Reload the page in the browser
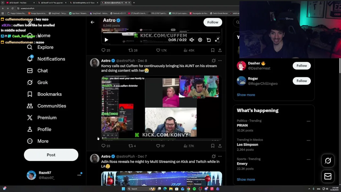341x192 pixels. coord(12,8)
